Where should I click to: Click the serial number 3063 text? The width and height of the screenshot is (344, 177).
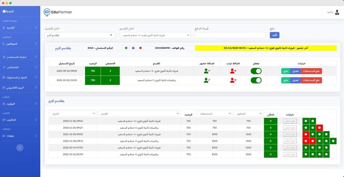90,48
